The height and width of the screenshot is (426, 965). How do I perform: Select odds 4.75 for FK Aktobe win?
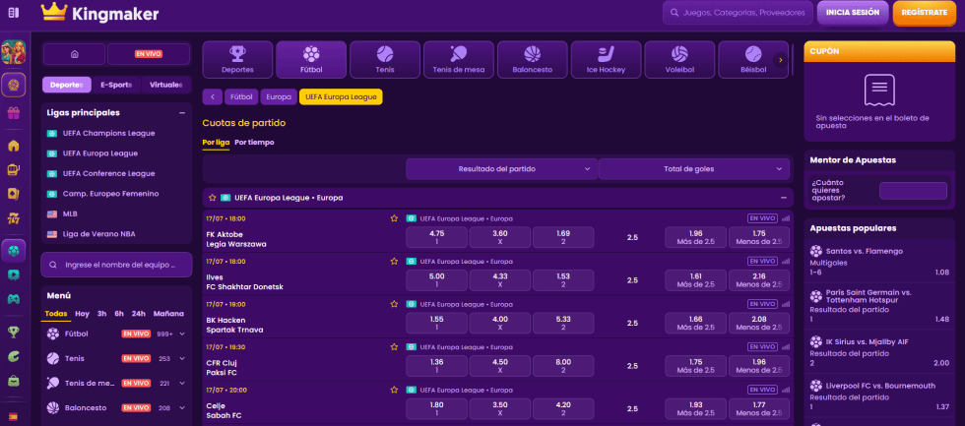pos(437,237)
